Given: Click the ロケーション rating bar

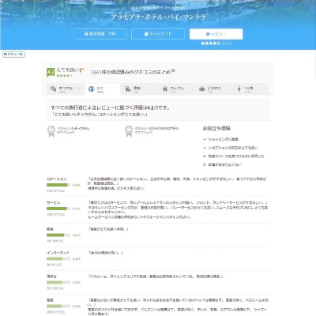Looking at the screenshot, I should coord(58,185).
